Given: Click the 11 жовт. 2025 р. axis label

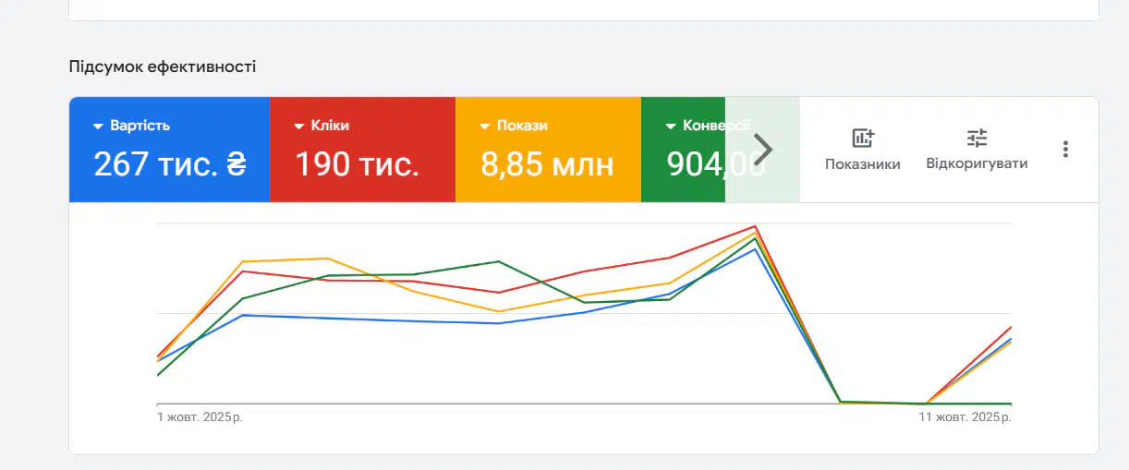Looking at the screenshot, I should pos(965,417).
